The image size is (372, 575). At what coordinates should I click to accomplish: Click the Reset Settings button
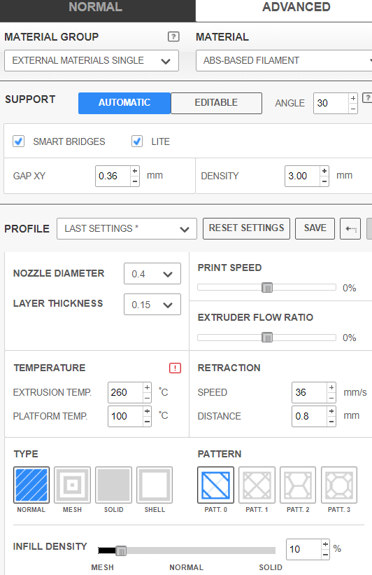click(x=246, y=228)
